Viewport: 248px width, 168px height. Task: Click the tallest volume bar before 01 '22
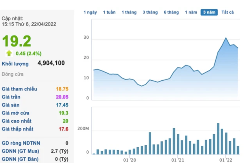(x=218, y=139)
